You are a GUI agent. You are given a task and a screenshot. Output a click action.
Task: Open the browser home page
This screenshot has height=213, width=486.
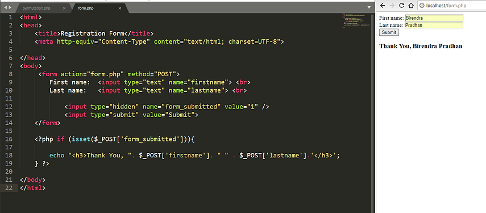(x=411, y=6)
